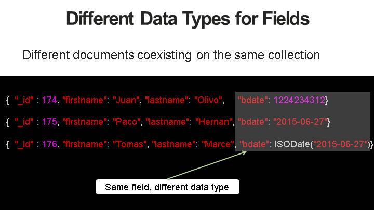Select the _id value 175
Screen dimensions: 374x210
click(49, 122)
